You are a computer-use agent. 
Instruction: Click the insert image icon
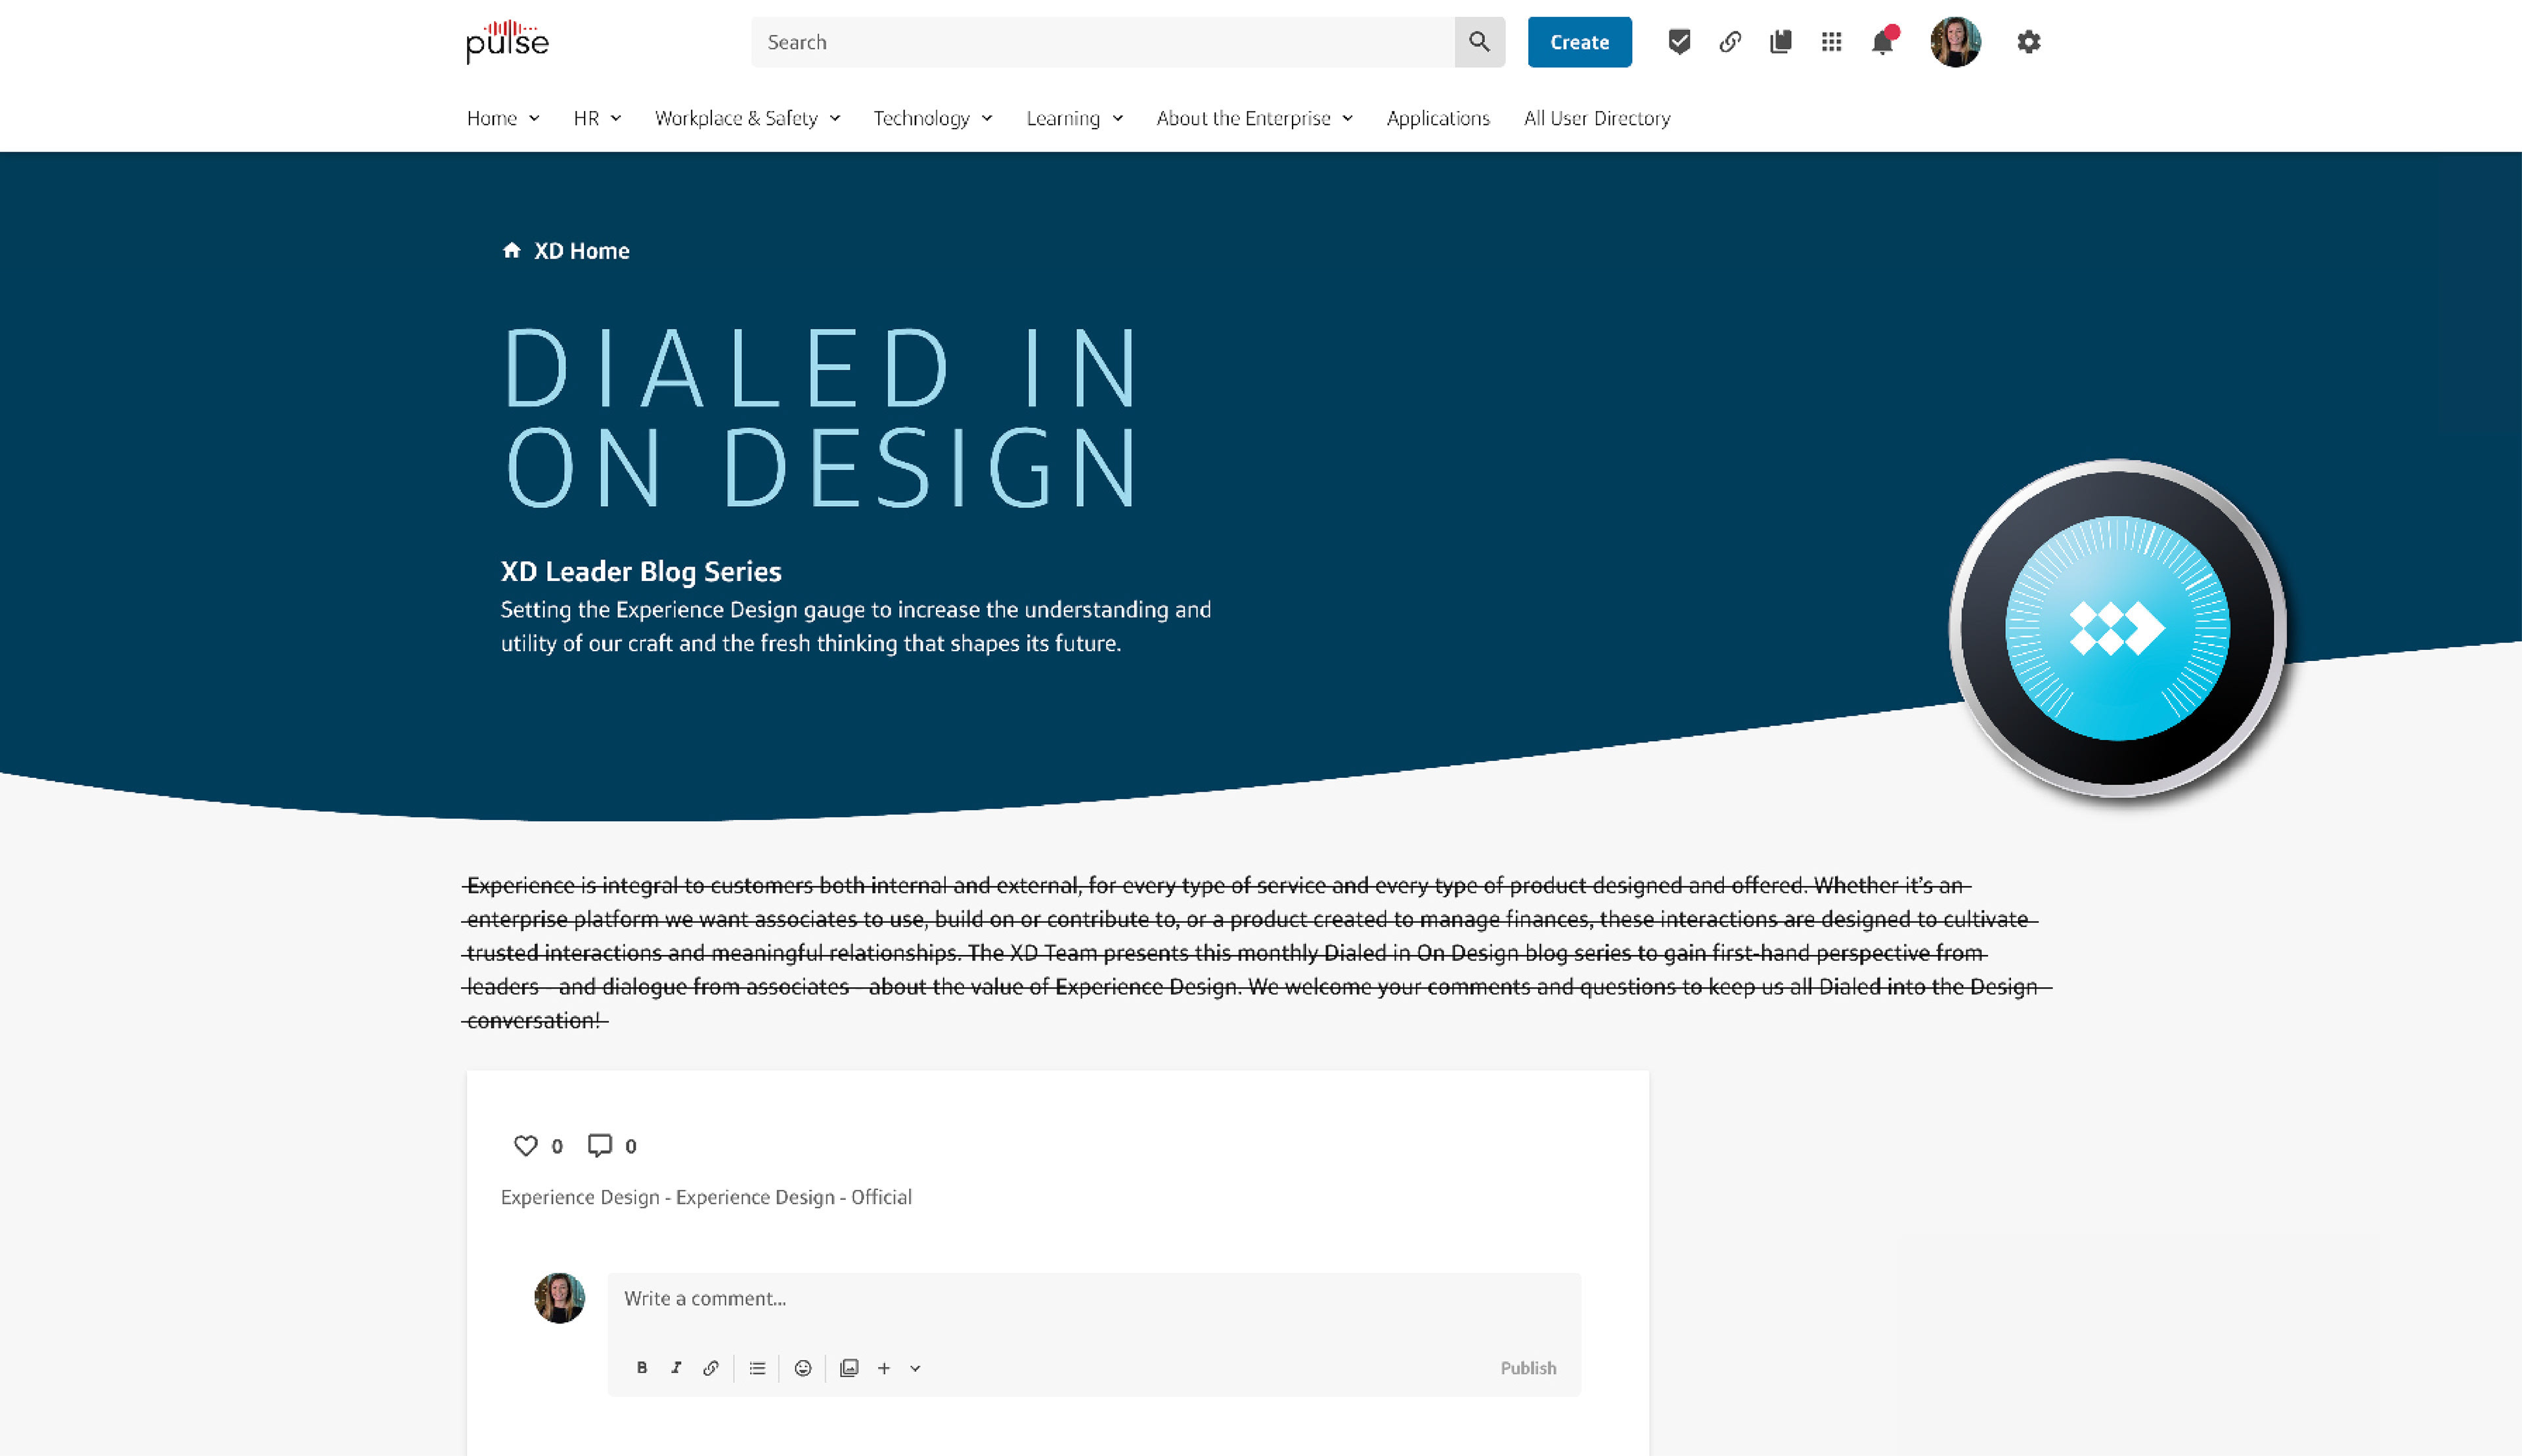coord(849,1368)
